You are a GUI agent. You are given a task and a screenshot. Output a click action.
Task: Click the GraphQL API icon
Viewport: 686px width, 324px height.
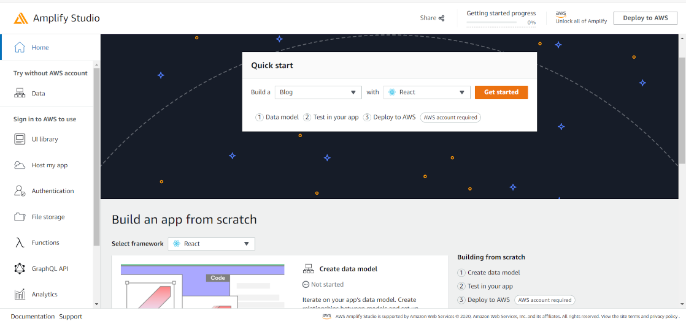pos(20,268)
